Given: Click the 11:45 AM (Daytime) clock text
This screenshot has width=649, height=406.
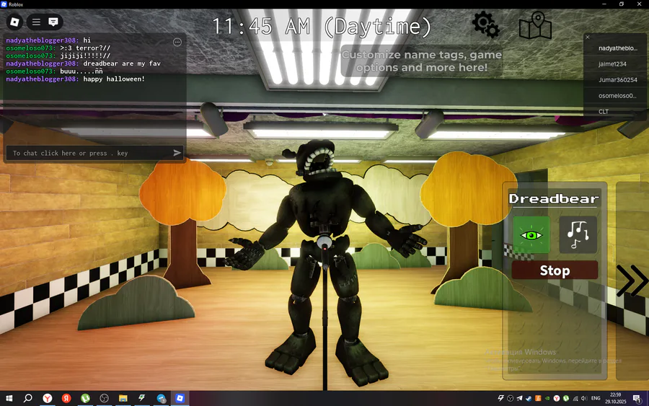Looking at the screenshot, I should pos(322,27).
